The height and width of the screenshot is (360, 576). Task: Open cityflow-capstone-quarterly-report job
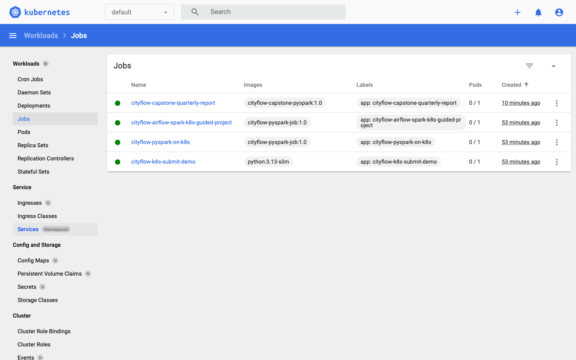coord(173,103)
